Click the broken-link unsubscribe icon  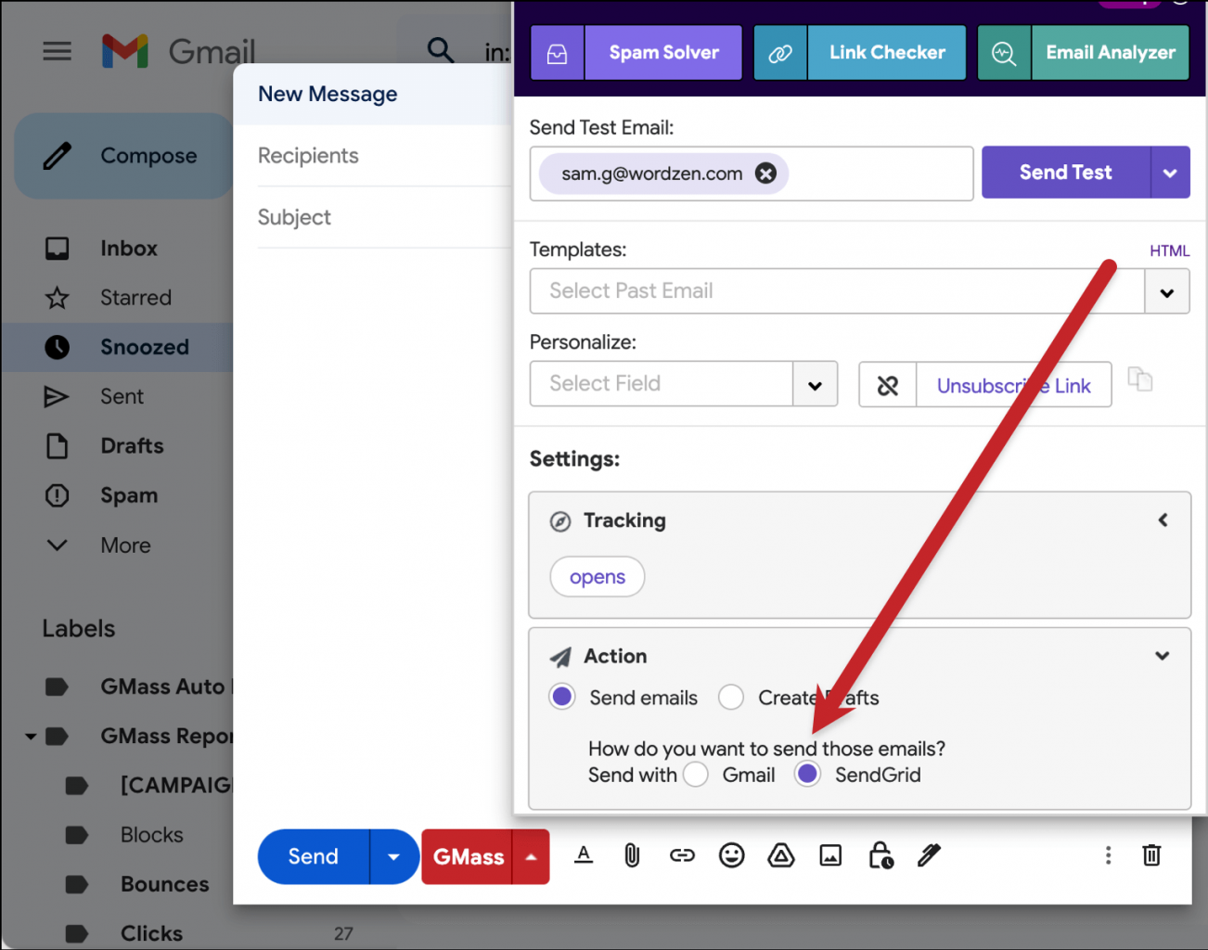(x=888, y=385)
